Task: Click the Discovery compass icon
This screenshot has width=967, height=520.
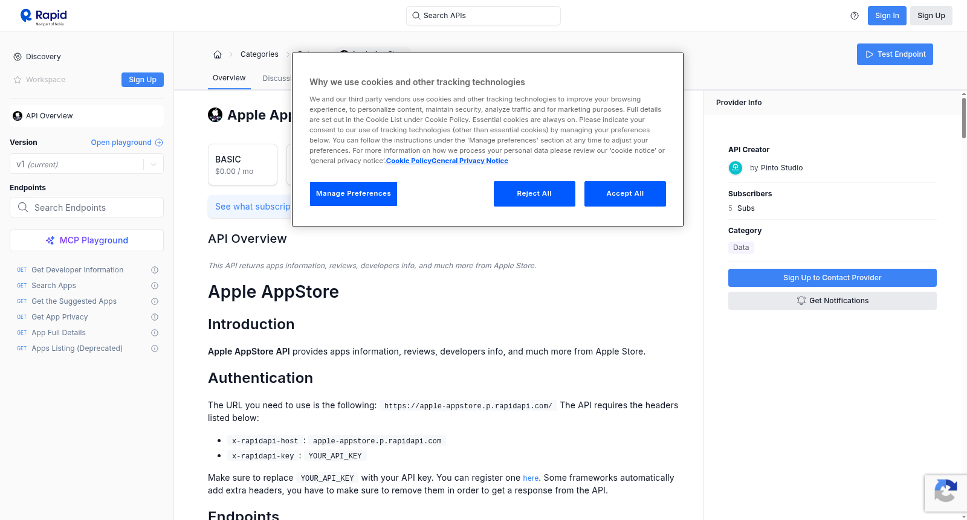Action: 18,57
